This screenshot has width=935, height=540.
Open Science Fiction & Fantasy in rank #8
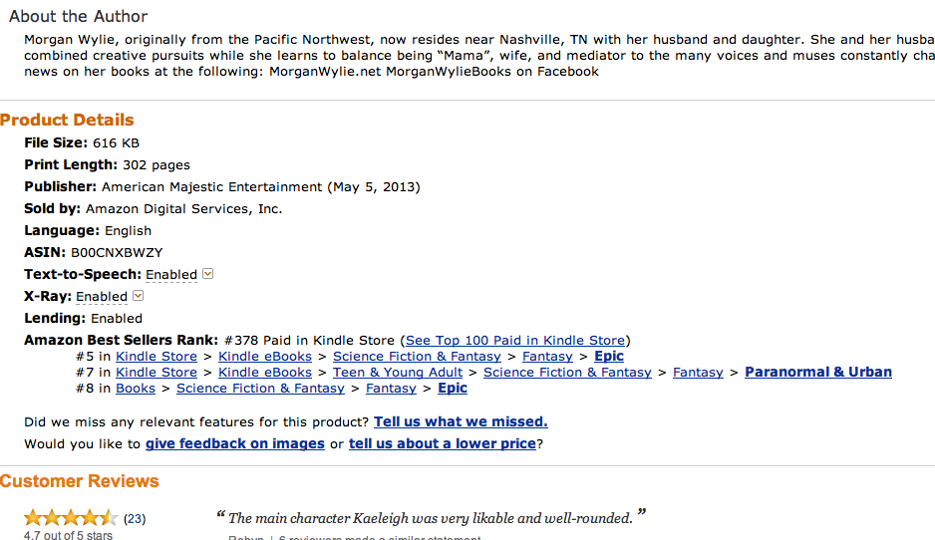pyautogui.click(x=260, y=389)
